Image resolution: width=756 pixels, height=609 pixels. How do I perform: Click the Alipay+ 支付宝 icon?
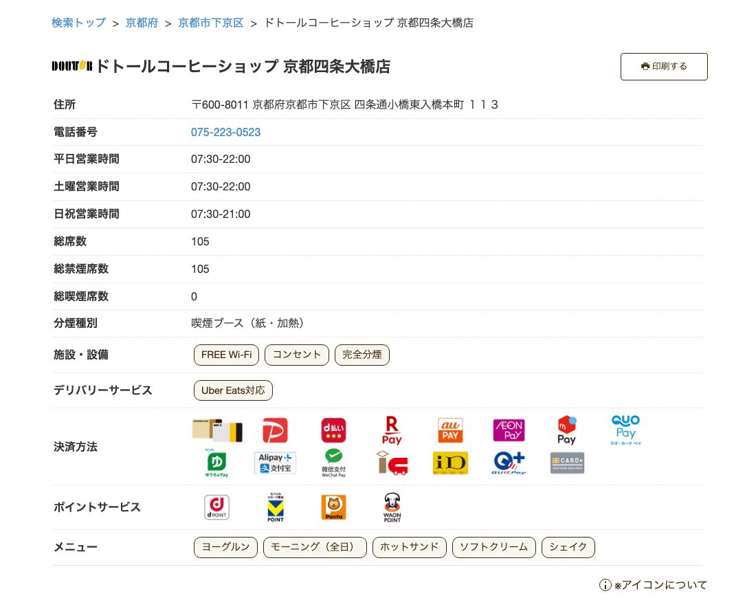(x=276, y=463)
